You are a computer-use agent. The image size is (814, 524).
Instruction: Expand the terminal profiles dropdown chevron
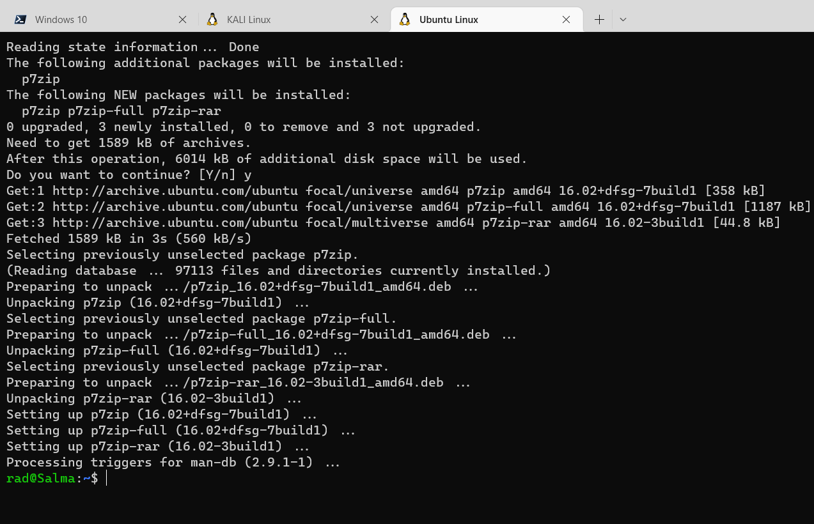tap(623, 20)
